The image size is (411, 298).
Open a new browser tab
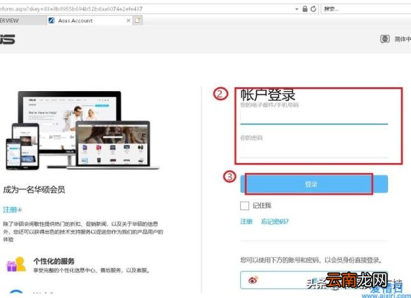138,20
